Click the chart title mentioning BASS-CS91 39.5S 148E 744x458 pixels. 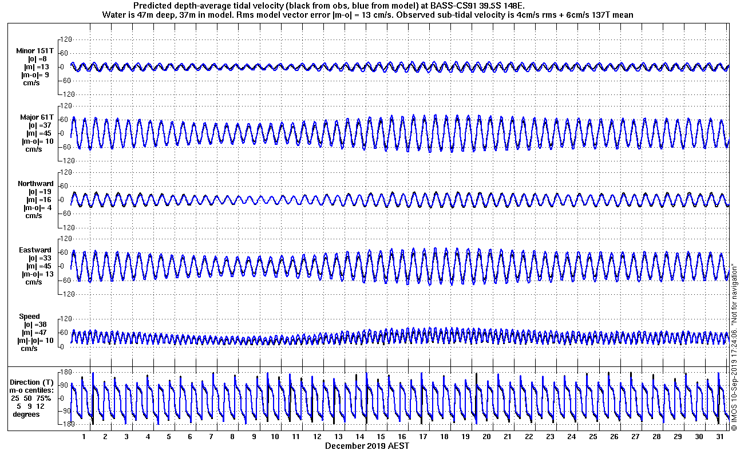point(329,6)
